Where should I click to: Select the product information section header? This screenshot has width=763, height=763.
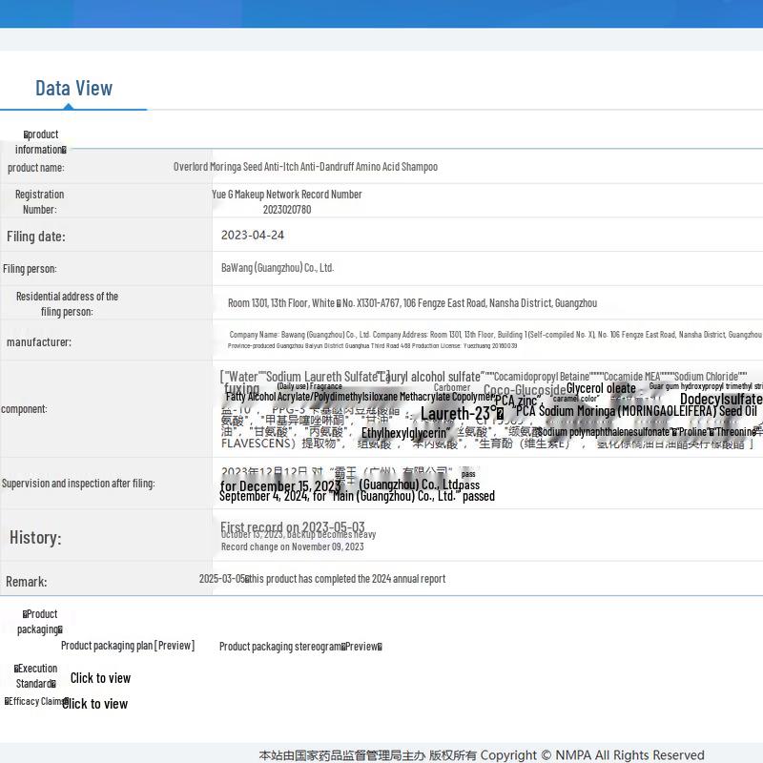click(40, 142)
